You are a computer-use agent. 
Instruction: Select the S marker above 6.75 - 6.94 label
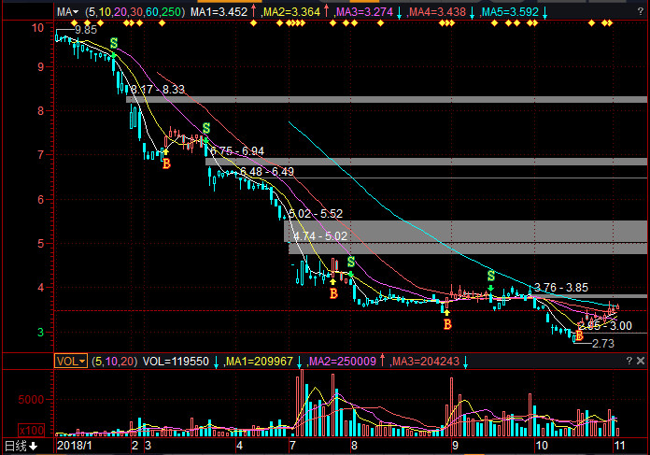click(x=205, y=128)
